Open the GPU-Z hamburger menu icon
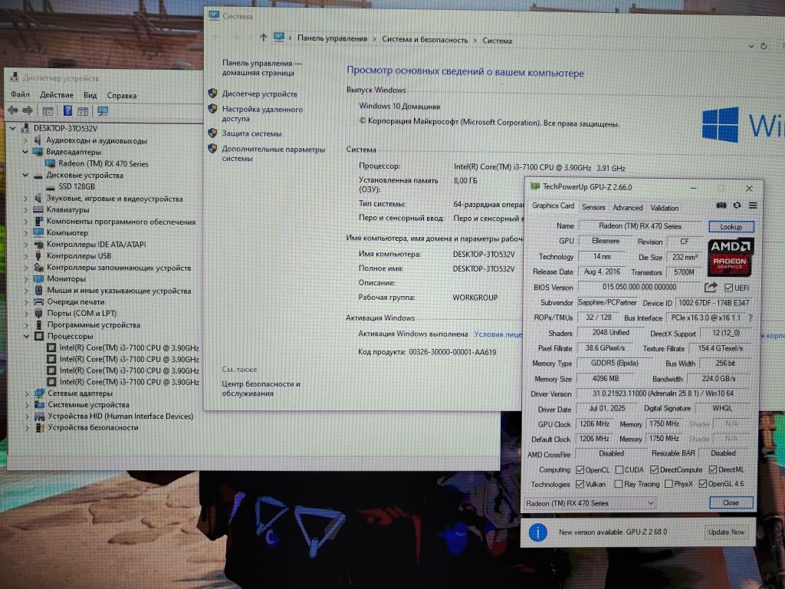This screenshot has height=589, width=785. click(753, 206)
